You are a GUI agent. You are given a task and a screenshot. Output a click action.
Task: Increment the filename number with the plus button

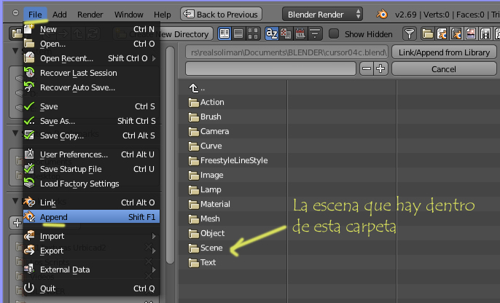380,68
